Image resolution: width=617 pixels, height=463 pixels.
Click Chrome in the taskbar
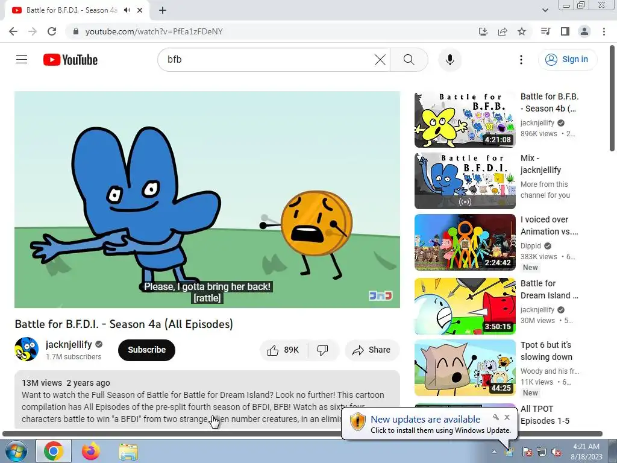coord(54,451)
